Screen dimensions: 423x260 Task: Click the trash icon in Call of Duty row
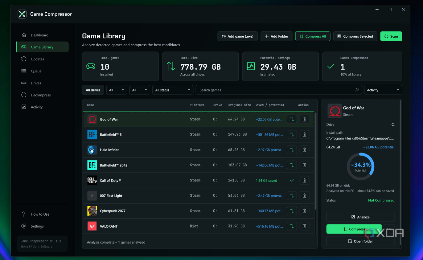[304, 181]
